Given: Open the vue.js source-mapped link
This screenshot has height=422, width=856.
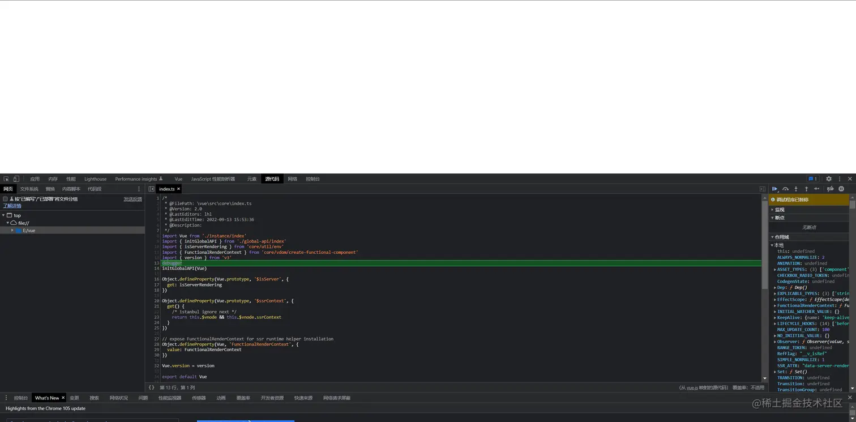Looking at the screenshot, I should pos(692,387).
